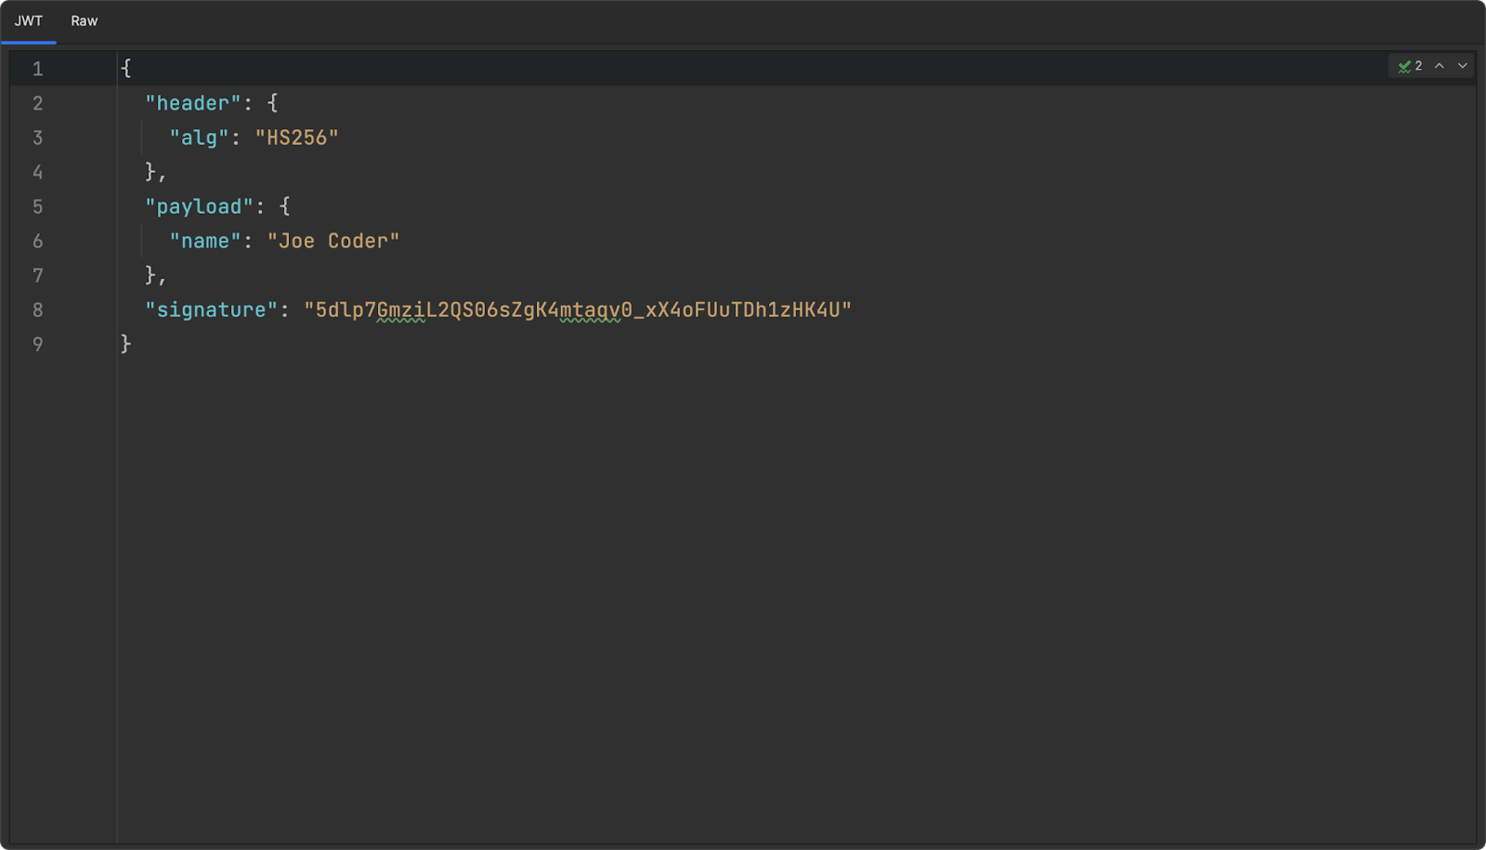Switch to the Raw tab
1486x850 pixels.
[x=85, y=20]
